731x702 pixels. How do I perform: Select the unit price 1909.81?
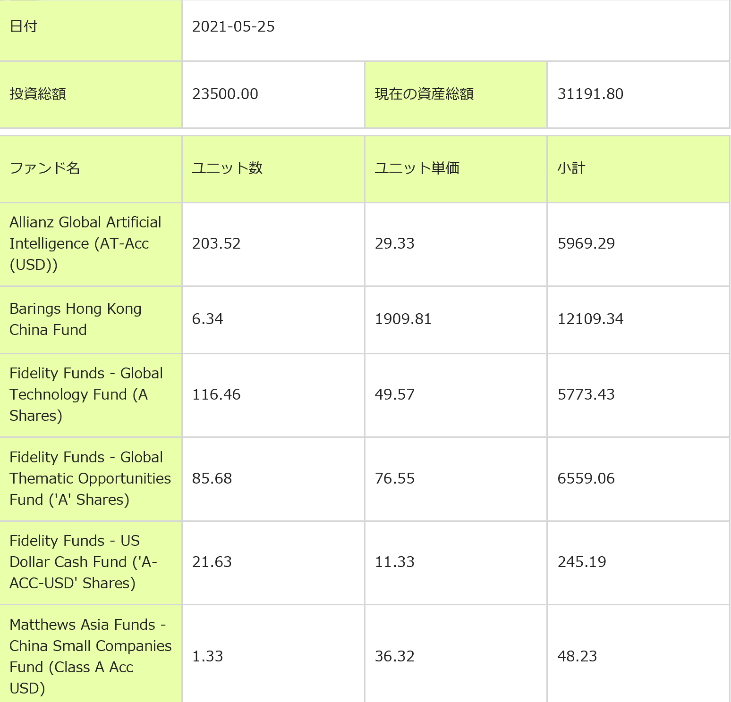(403, 319)
